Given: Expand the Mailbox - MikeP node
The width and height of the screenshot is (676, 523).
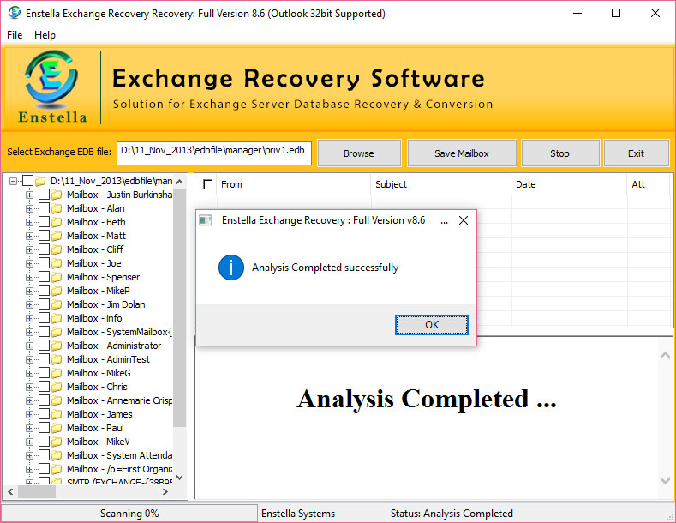Looking at the screenshot, I should click(x=29, y=292).
